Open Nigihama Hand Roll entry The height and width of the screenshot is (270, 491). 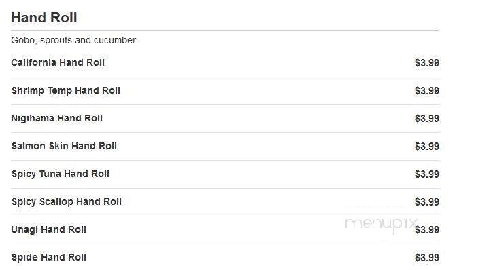pos(56,119)
